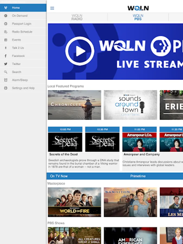Open the Erie program thumbnail
Screen dimensions: 183x244
(x=171, y=105)
